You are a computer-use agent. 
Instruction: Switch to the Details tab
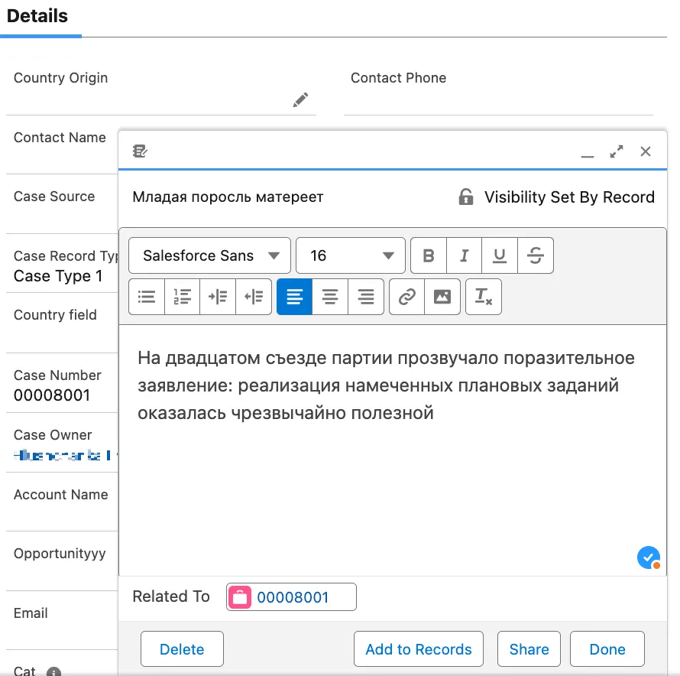(37, 16)
